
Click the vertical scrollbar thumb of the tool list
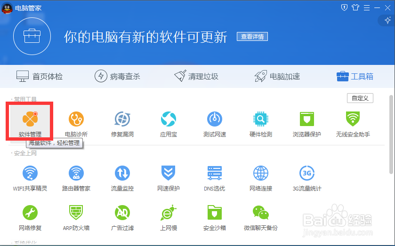point(391,135)
